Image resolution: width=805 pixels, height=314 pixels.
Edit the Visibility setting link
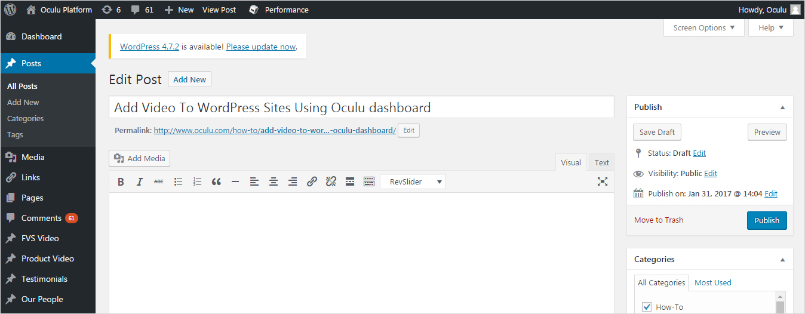711,173
